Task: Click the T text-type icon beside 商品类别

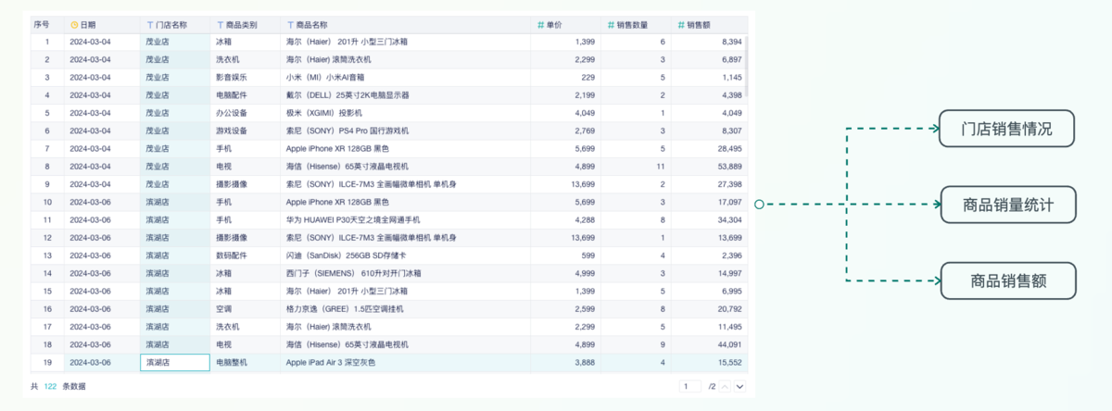Action: [x=220, y=25]
